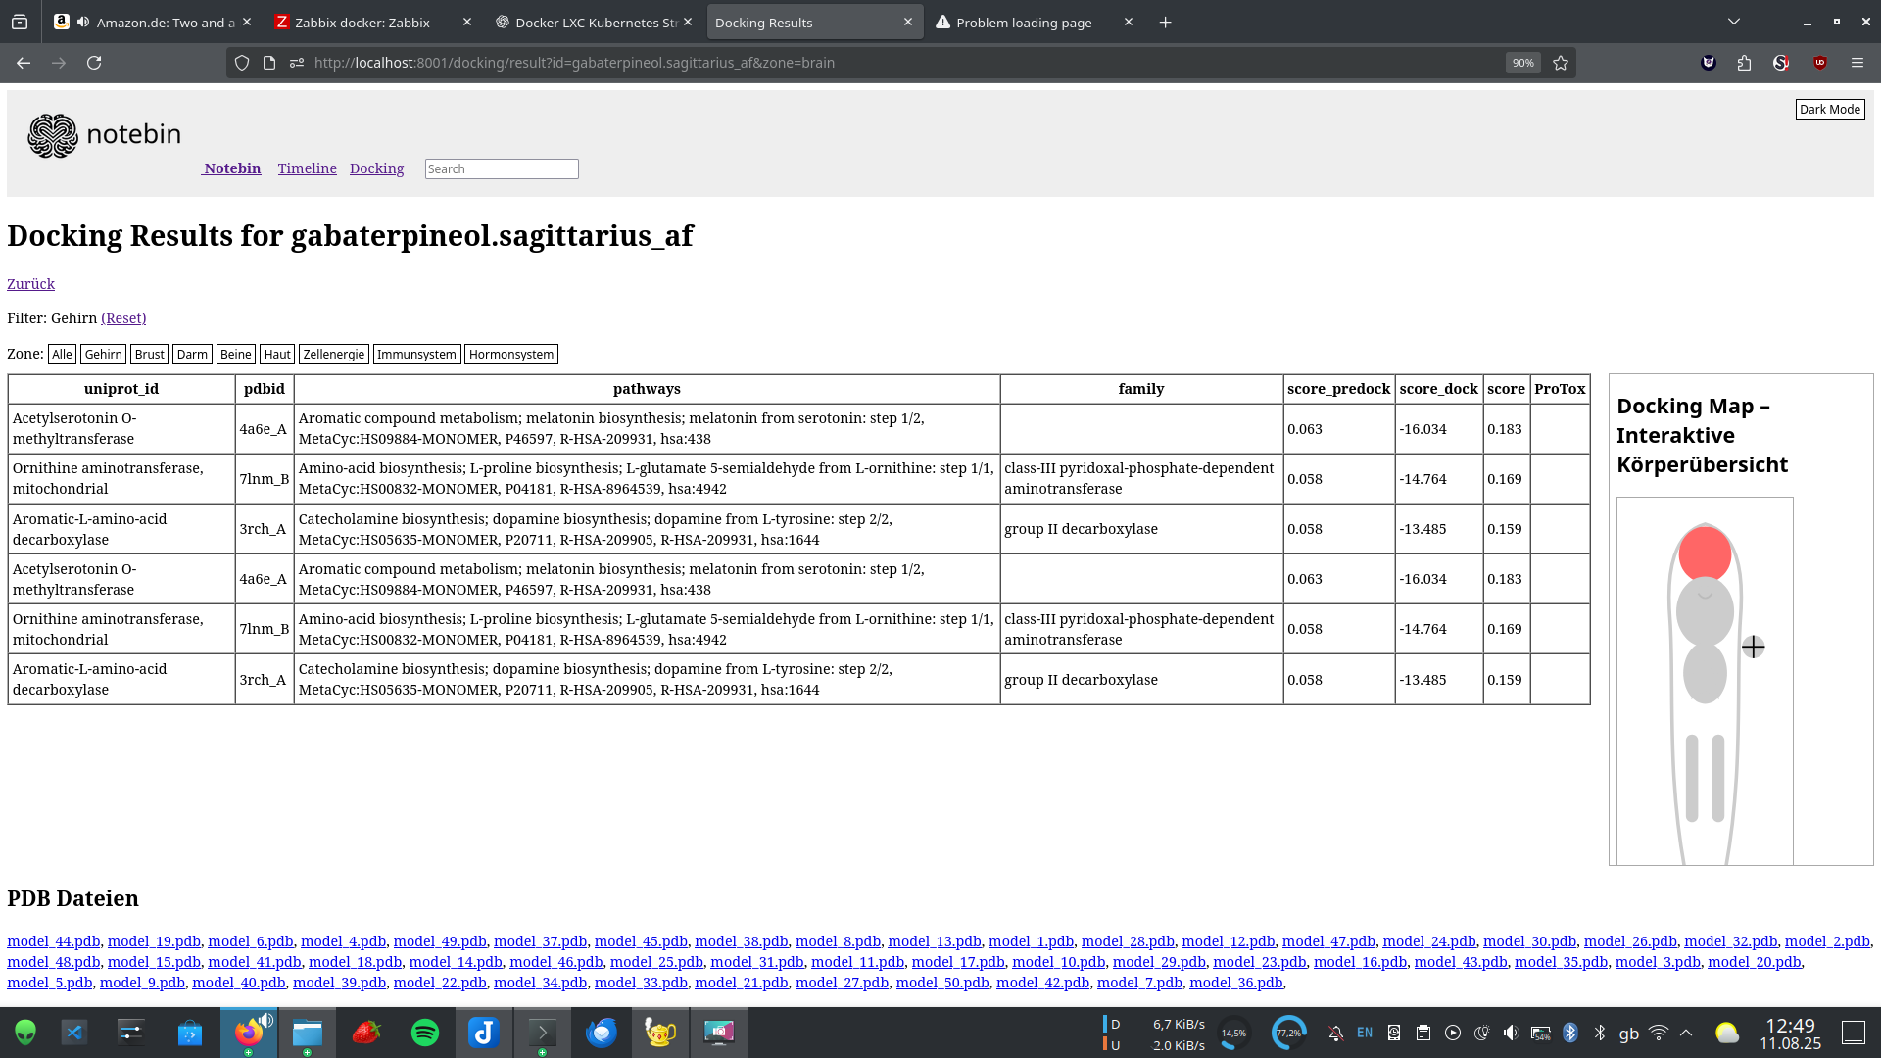
Task: Open the uBlock Origin extension
Action: (1819, 63)
